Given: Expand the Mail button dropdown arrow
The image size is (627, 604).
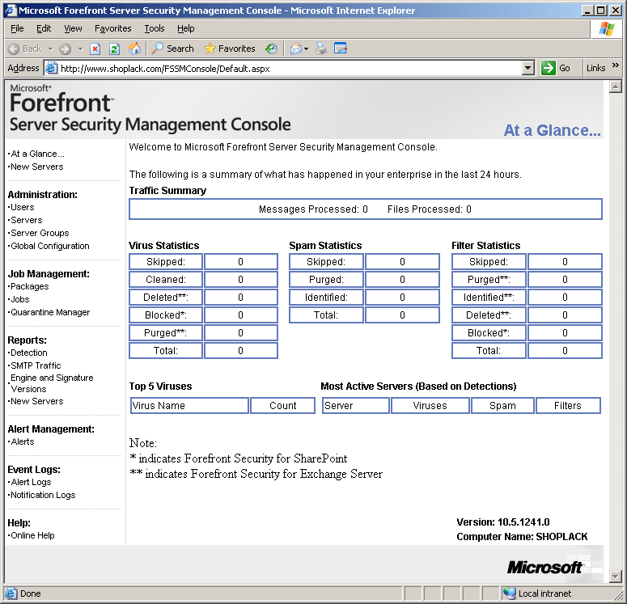Looking at the screenshot, I should (x=307, y=49).
